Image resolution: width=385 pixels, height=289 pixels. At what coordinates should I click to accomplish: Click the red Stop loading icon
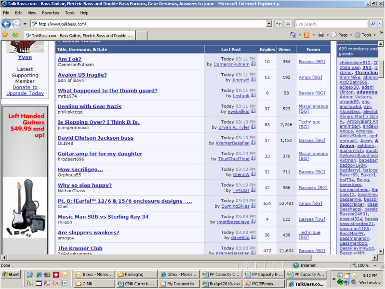(288, 24)
